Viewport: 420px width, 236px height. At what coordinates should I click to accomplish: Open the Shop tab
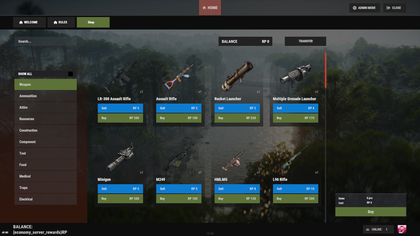tap(93, 22)
